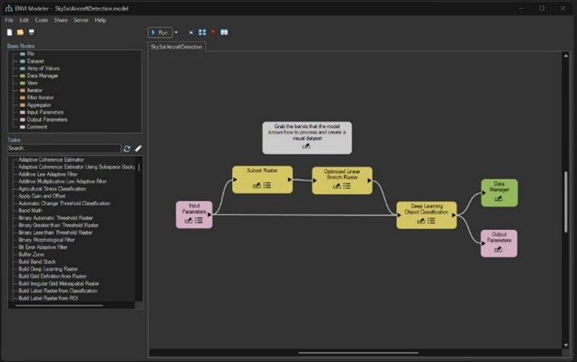
Task: Click the Tasks search field
Action: 63,149
